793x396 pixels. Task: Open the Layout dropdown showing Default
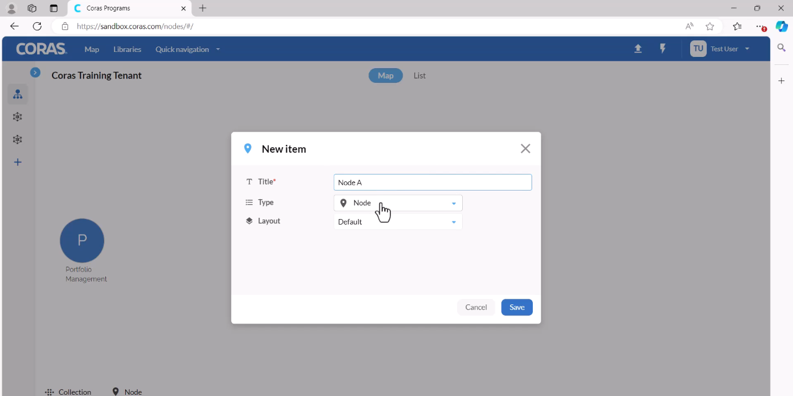pyautogui.click(x=398, y=222)
